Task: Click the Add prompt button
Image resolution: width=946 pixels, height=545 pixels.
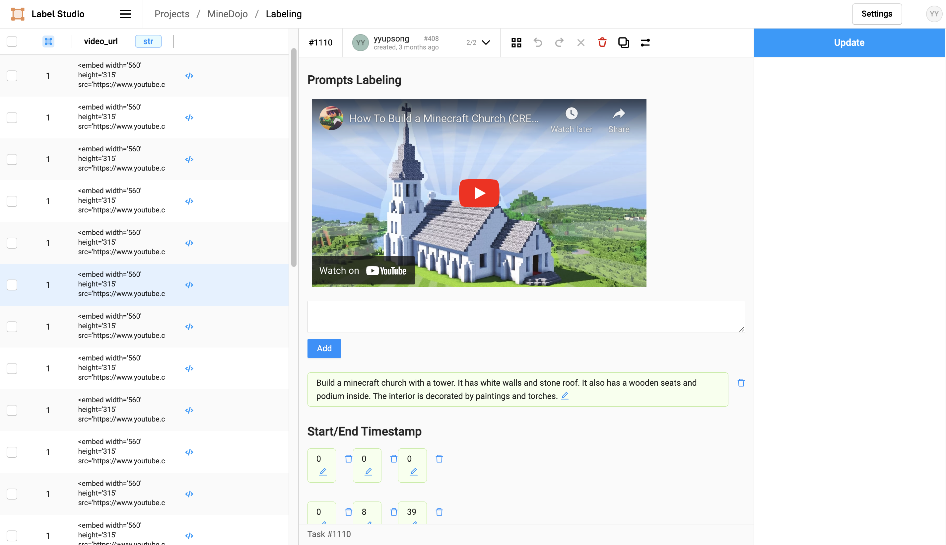Action: tap(324, 348)
